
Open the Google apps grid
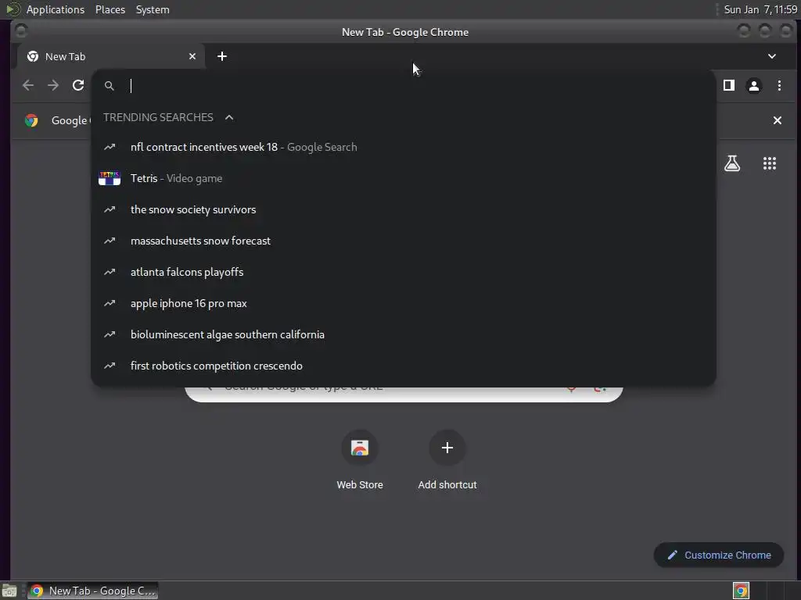pyautogui.click(x=770, y=163)
